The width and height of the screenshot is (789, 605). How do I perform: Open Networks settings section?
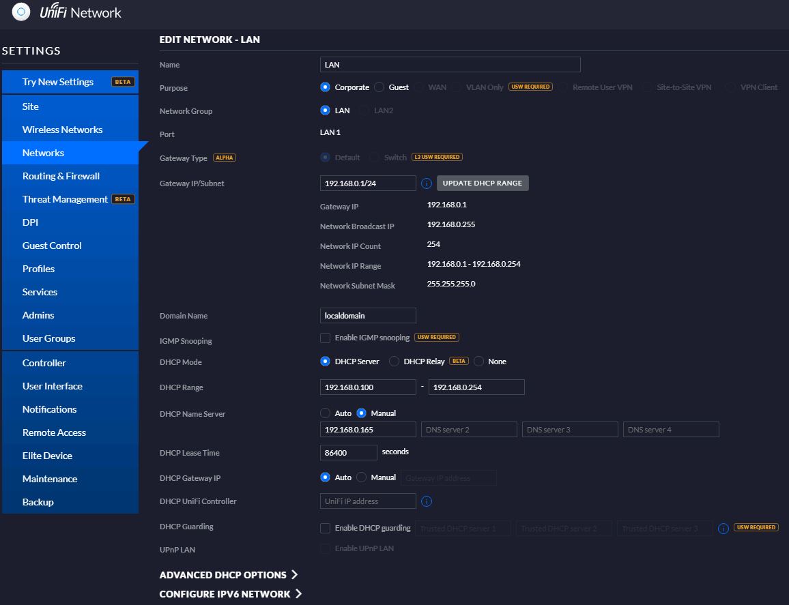(70, 152)
